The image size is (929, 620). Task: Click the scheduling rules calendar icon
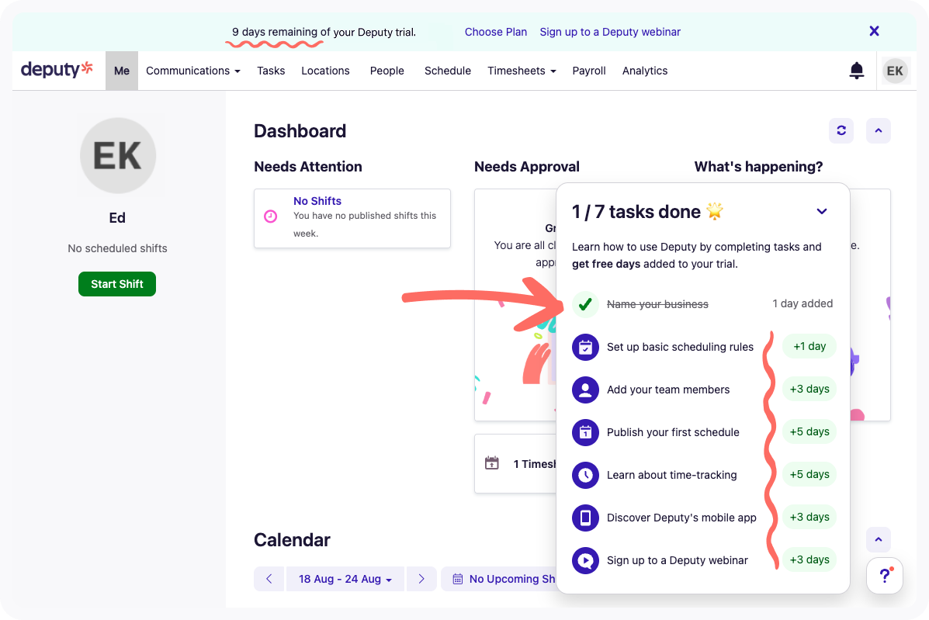585,347
